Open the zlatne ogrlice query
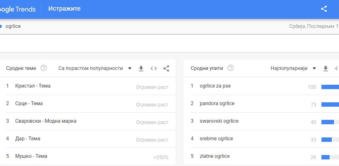This screenshot has width=339, height=166. [x=214, y=156]
